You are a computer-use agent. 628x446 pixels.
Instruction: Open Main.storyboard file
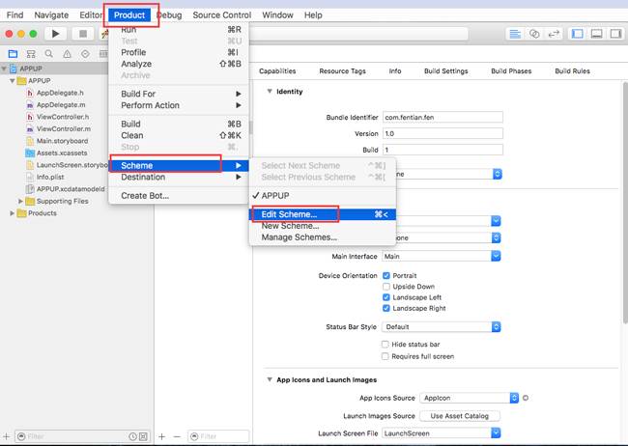click(x=62, y=141)
